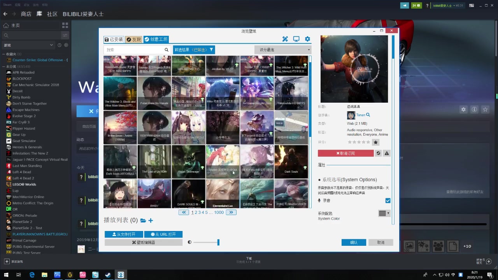Report wallpaper using warning triangle icon
Viewport: 498px width, 280px height.
[387, 153]
